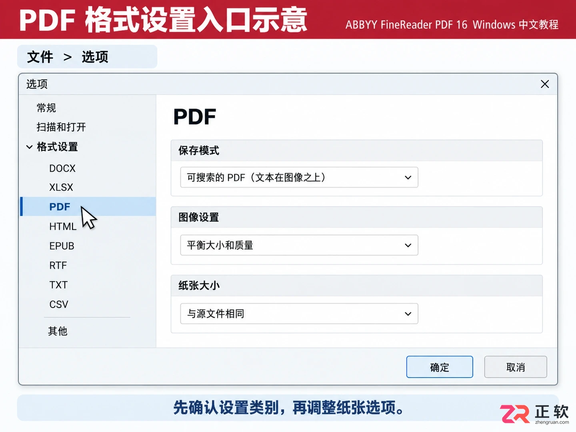Collapse the 格式设置 tree chevron
The image size is (576, 432).
tap(29, 147)
